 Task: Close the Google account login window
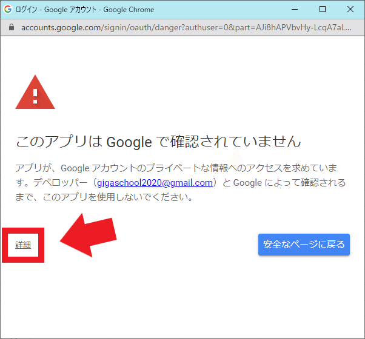coord(350,9)
